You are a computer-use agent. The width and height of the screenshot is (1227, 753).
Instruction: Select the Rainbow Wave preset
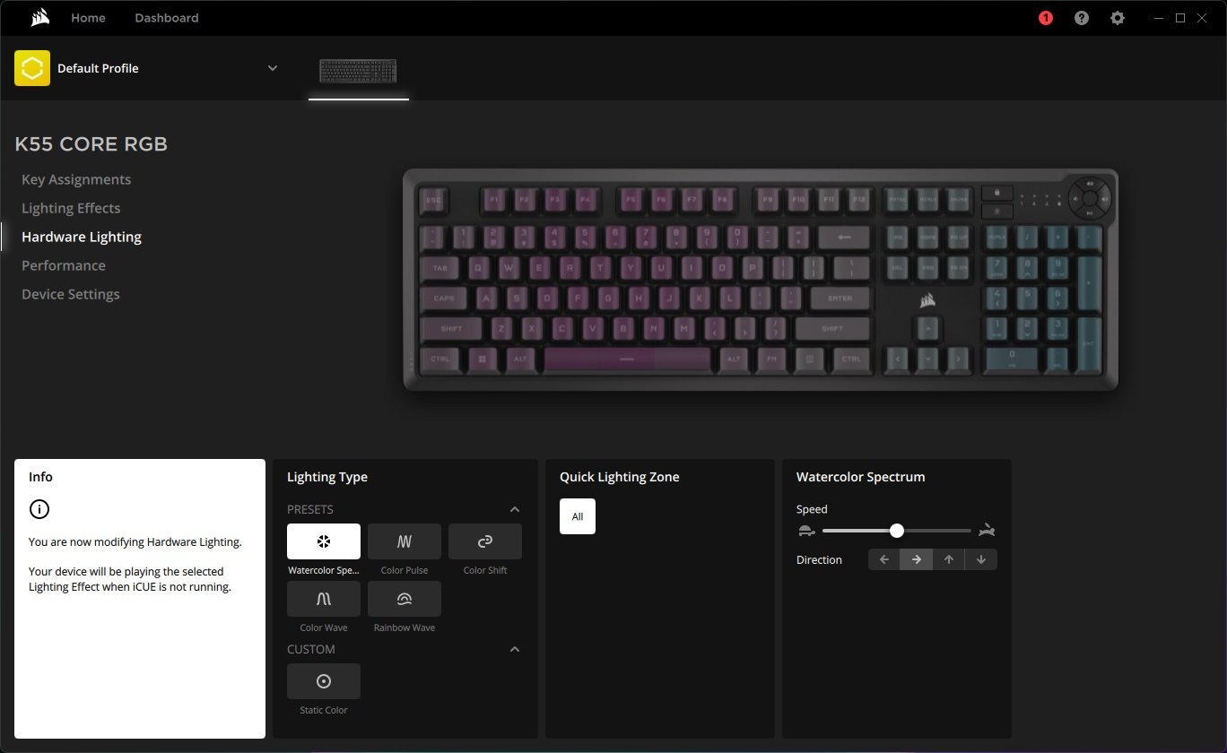click(x=405, y=599)
